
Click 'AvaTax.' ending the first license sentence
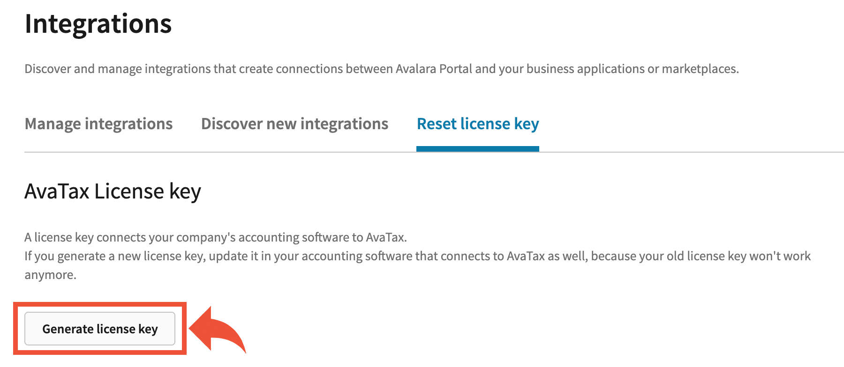386,238
